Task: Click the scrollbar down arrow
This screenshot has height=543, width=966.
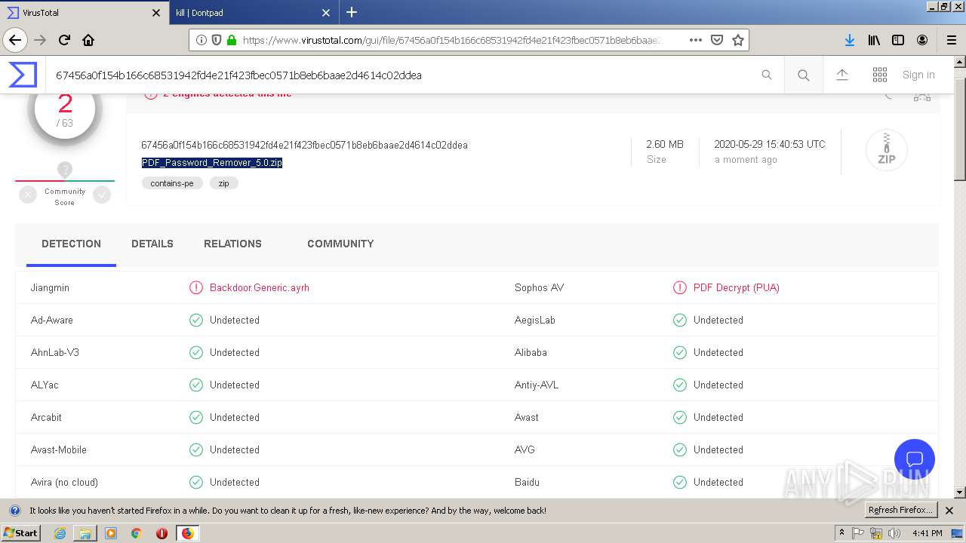Action: pyautogui.click(x=960, y=492)
